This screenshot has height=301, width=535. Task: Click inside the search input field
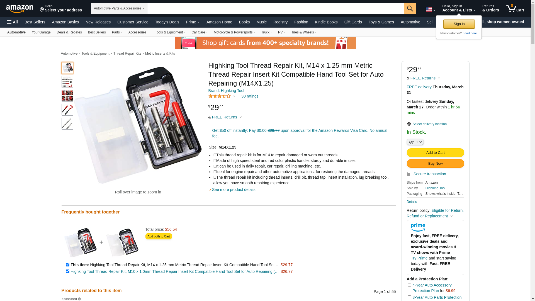point(275,8)
